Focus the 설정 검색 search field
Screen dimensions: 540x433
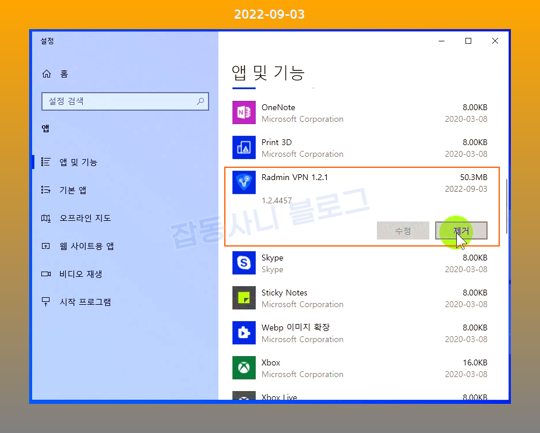pos(125,101)
